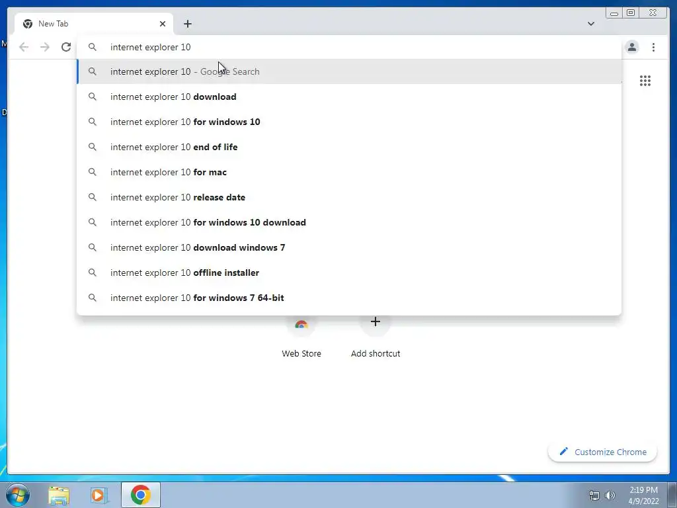
Task: Open the Chrome profile avatar icon
Action: (x=631, y=47)
